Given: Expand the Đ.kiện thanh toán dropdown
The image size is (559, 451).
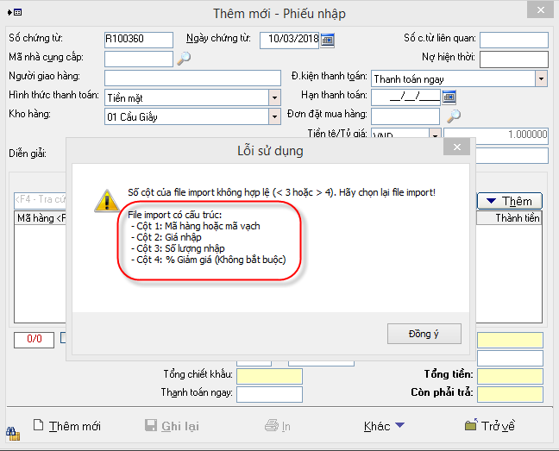Looking at the screenshot, I should point(541,78).
